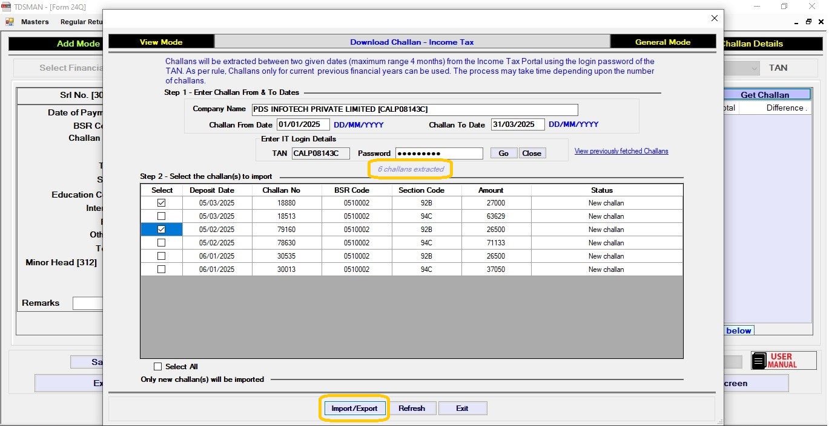Click the Refresh button
The height and width of the screenshot is (426, 829).
click(x=412, y=408)
